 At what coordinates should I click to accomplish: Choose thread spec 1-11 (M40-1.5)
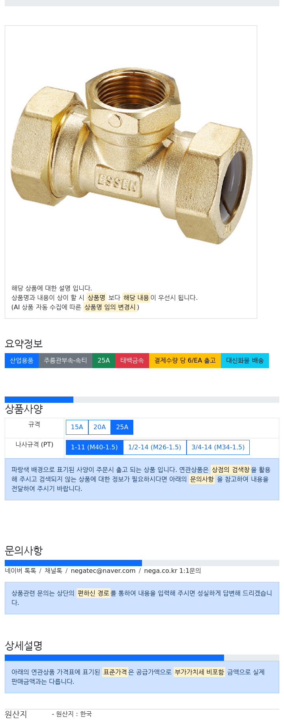click(94, 447)
